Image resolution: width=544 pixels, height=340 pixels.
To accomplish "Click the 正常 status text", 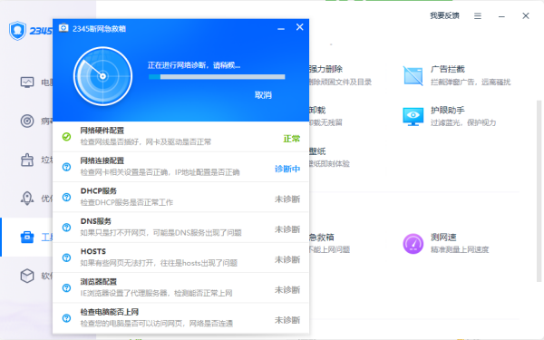I will [x=291, y=139].
